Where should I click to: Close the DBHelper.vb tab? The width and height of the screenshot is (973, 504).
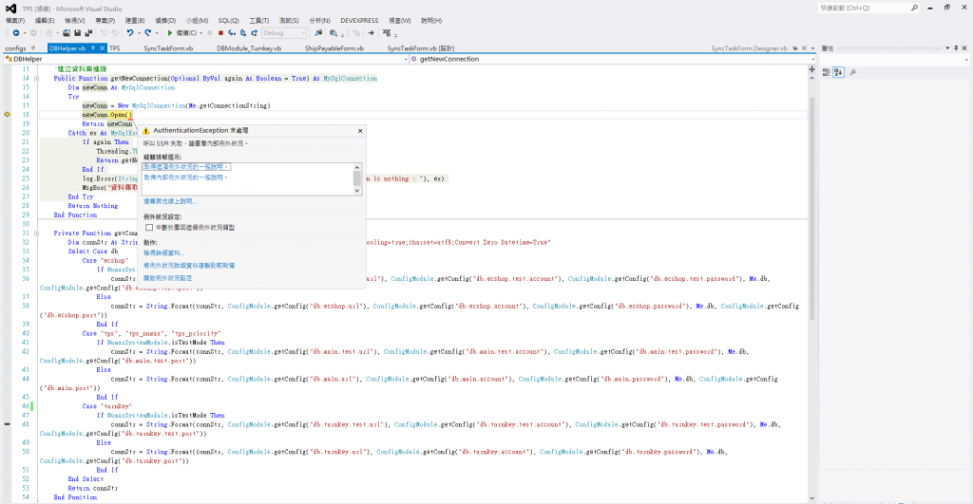click(x=103, y=47)
